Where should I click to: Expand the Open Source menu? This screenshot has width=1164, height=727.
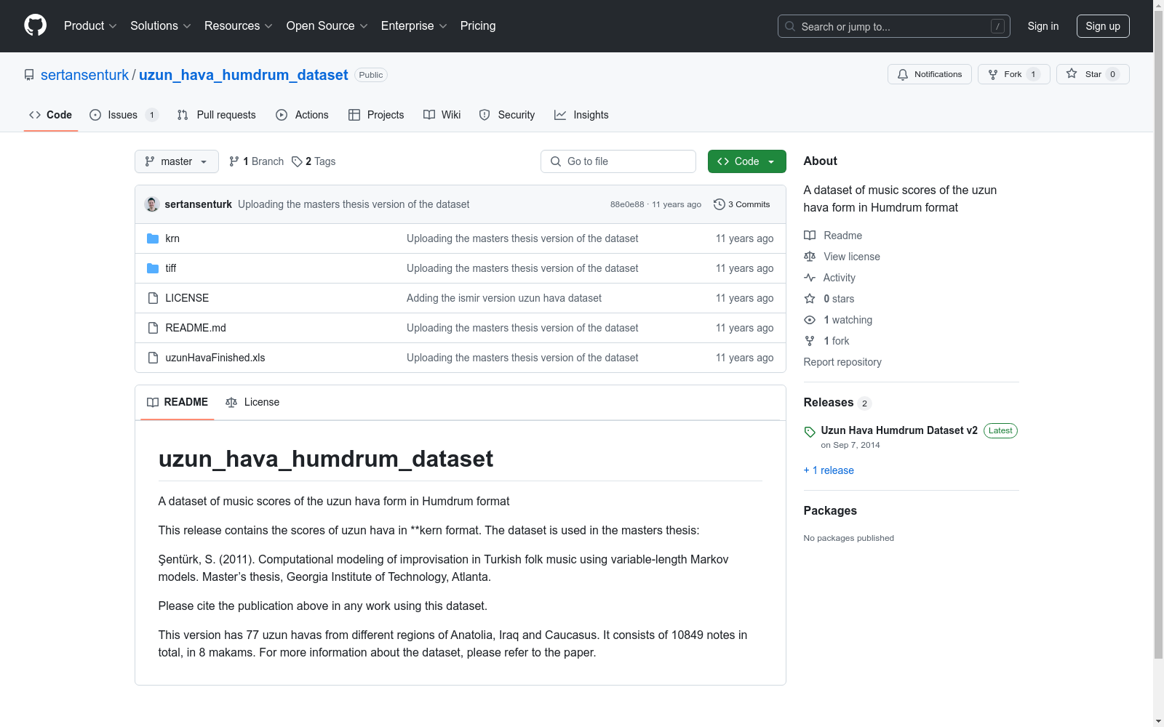[x=327, y=25]
